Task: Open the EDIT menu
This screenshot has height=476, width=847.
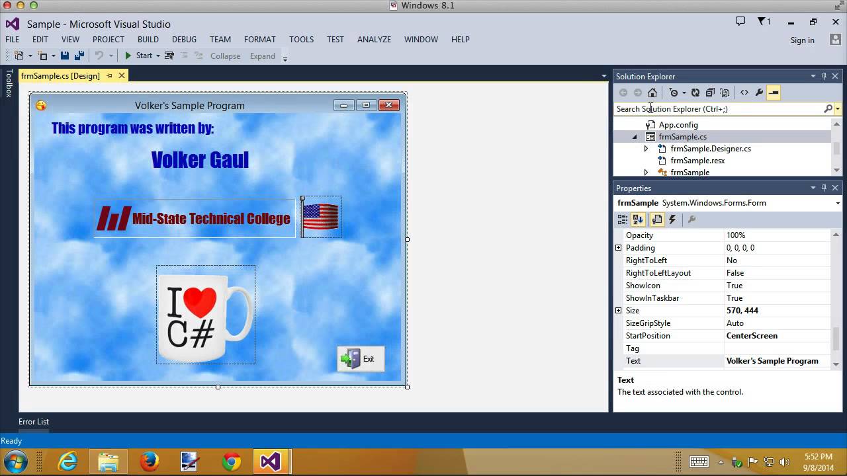Action: coord(40,39)
